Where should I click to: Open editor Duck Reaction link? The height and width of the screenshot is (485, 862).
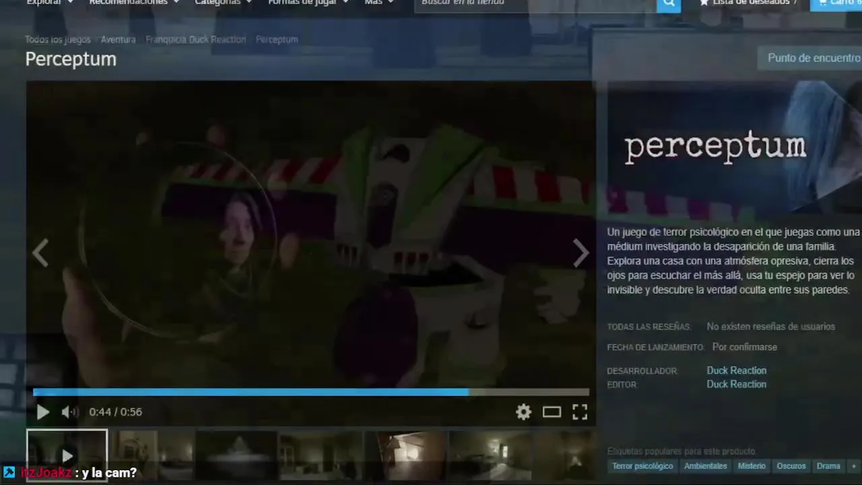[x=736, y=385]
